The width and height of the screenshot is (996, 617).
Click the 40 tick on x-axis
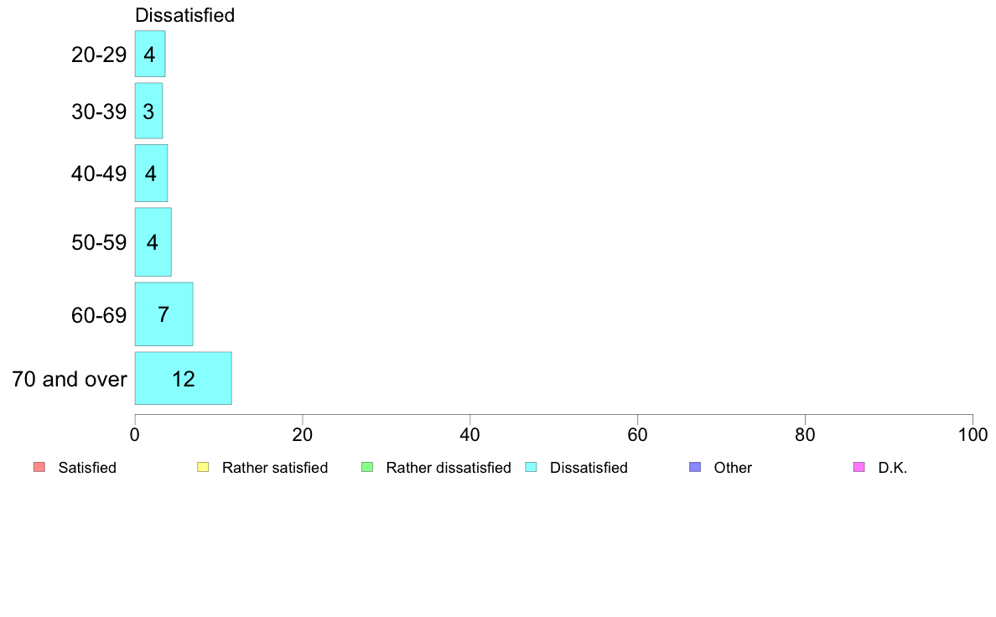pyautogui.click(x=470, y=434)
